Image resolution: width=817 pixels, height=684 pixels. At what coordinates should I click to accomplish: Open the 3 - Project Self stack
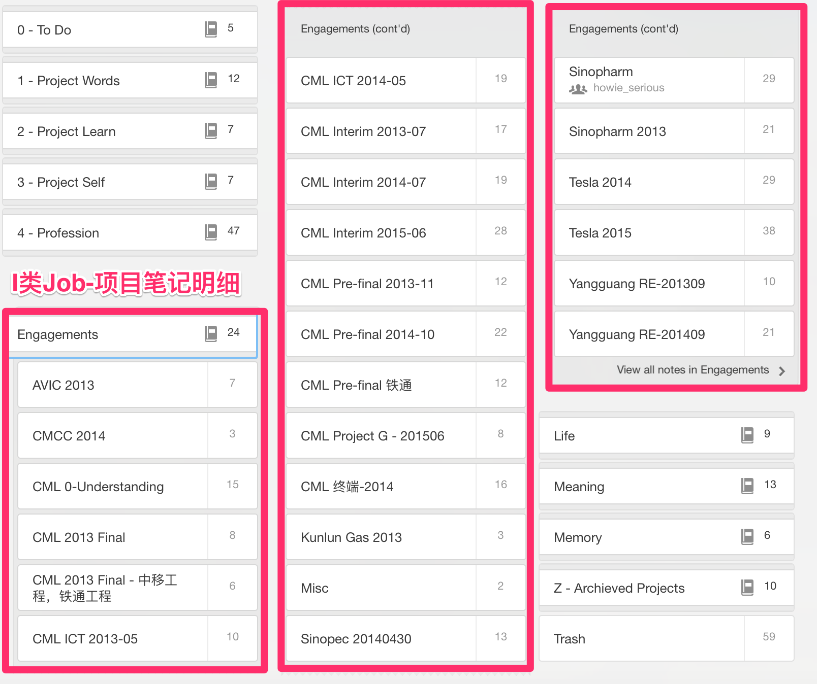coord(130,182)
